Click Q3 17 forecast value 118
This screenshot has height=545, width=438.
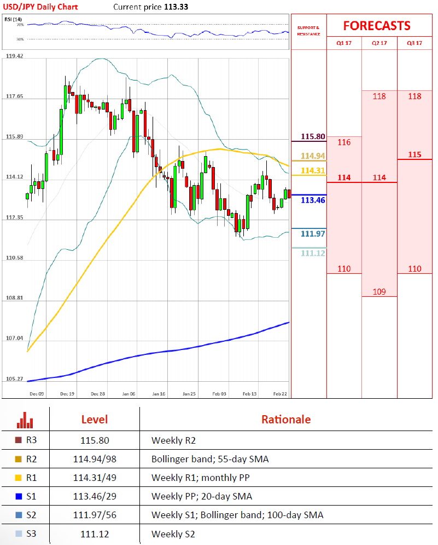coord(414,96)
